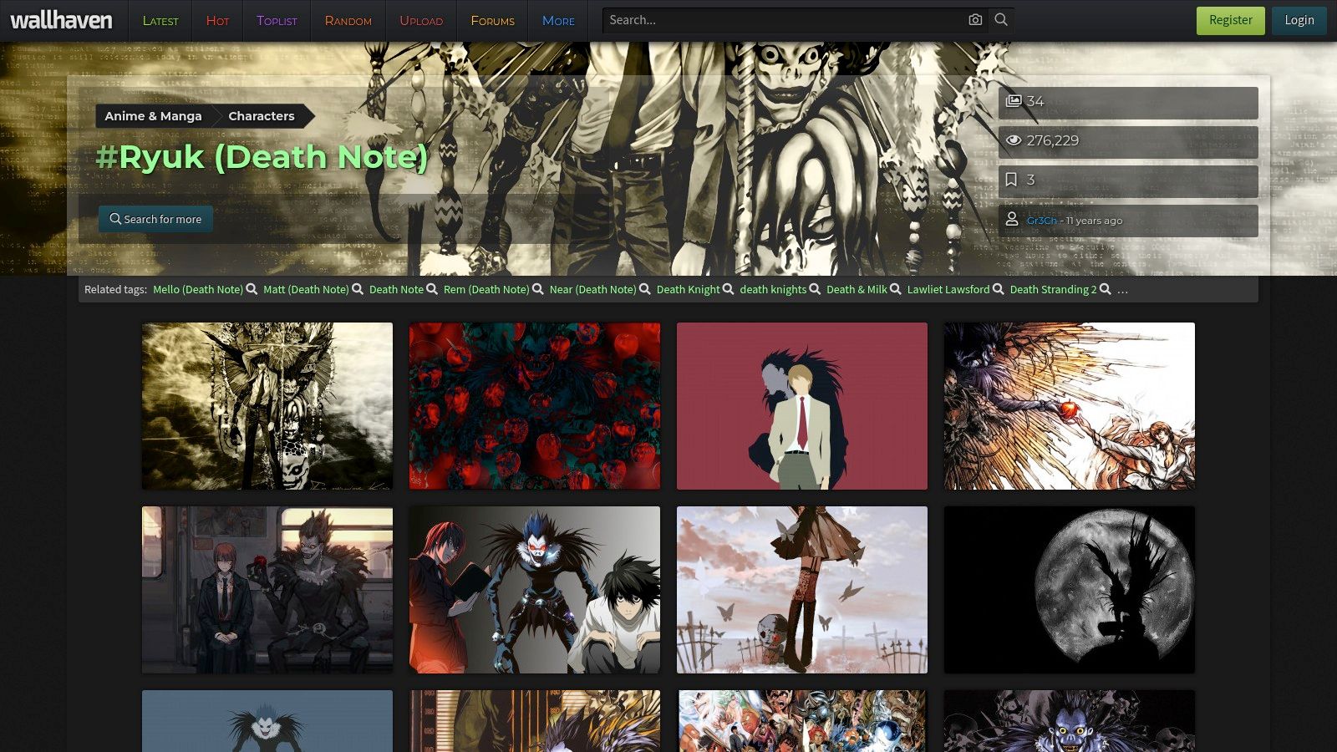Click the Login button

pos(1299,21)
